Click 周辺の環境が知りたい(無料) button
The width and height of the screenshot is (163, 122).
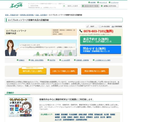pos(95,71)
